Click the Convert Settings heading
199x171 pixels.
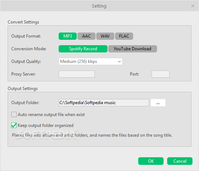point(24,22)
